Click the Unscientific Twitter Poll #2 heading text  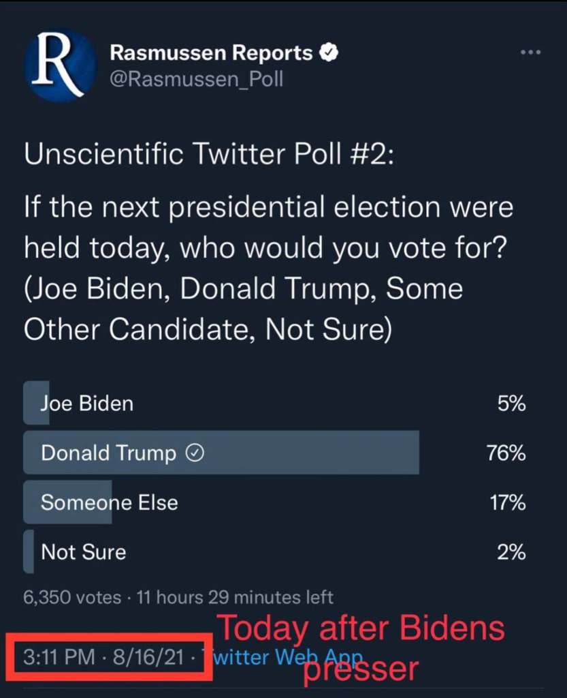(208, 155)
